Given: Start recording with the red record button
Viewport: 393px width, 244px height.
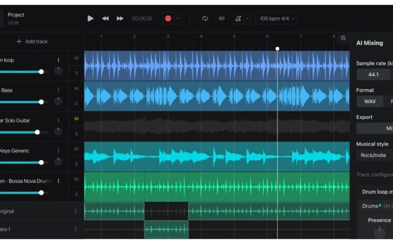Looking at the screenshot, I should tap(168, 19).
